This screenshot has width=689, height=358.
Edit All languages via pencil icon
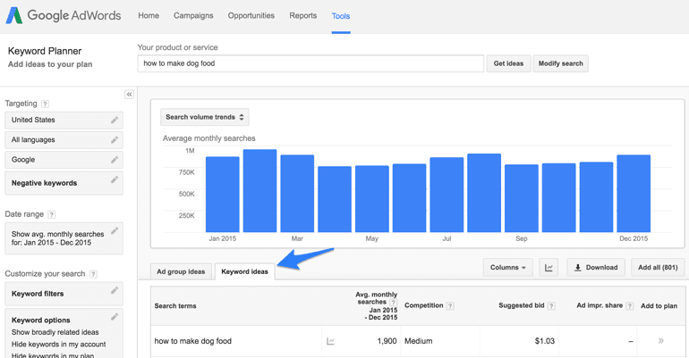[115, 140]
